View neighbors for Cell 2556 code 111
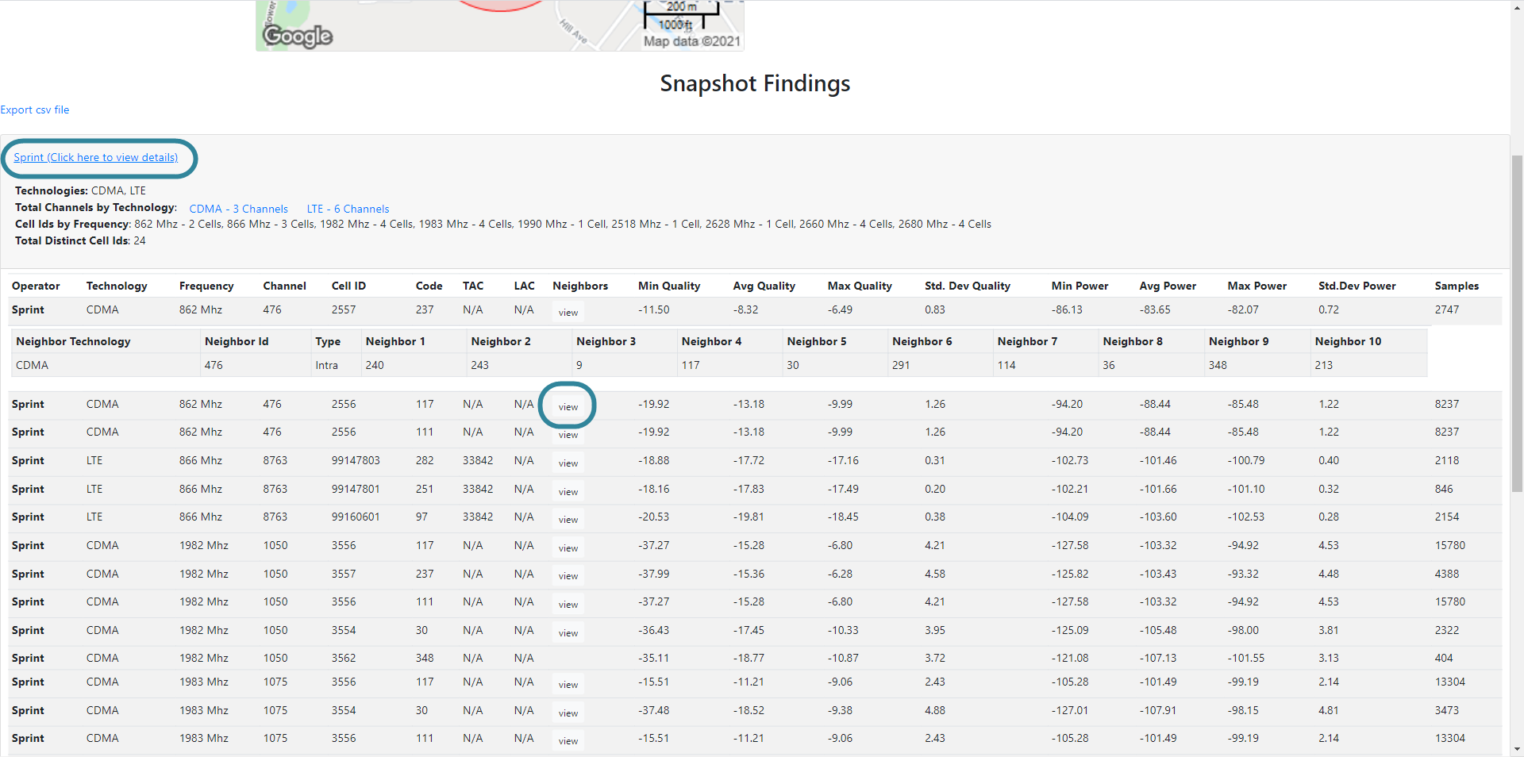The width and height of the screenshot is (1524, 757). tap(568, 435)
